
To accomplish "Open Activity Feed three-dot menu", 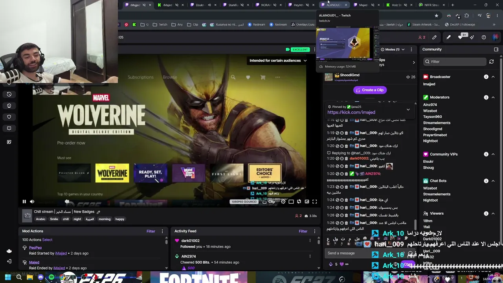I will click(314, 231).
